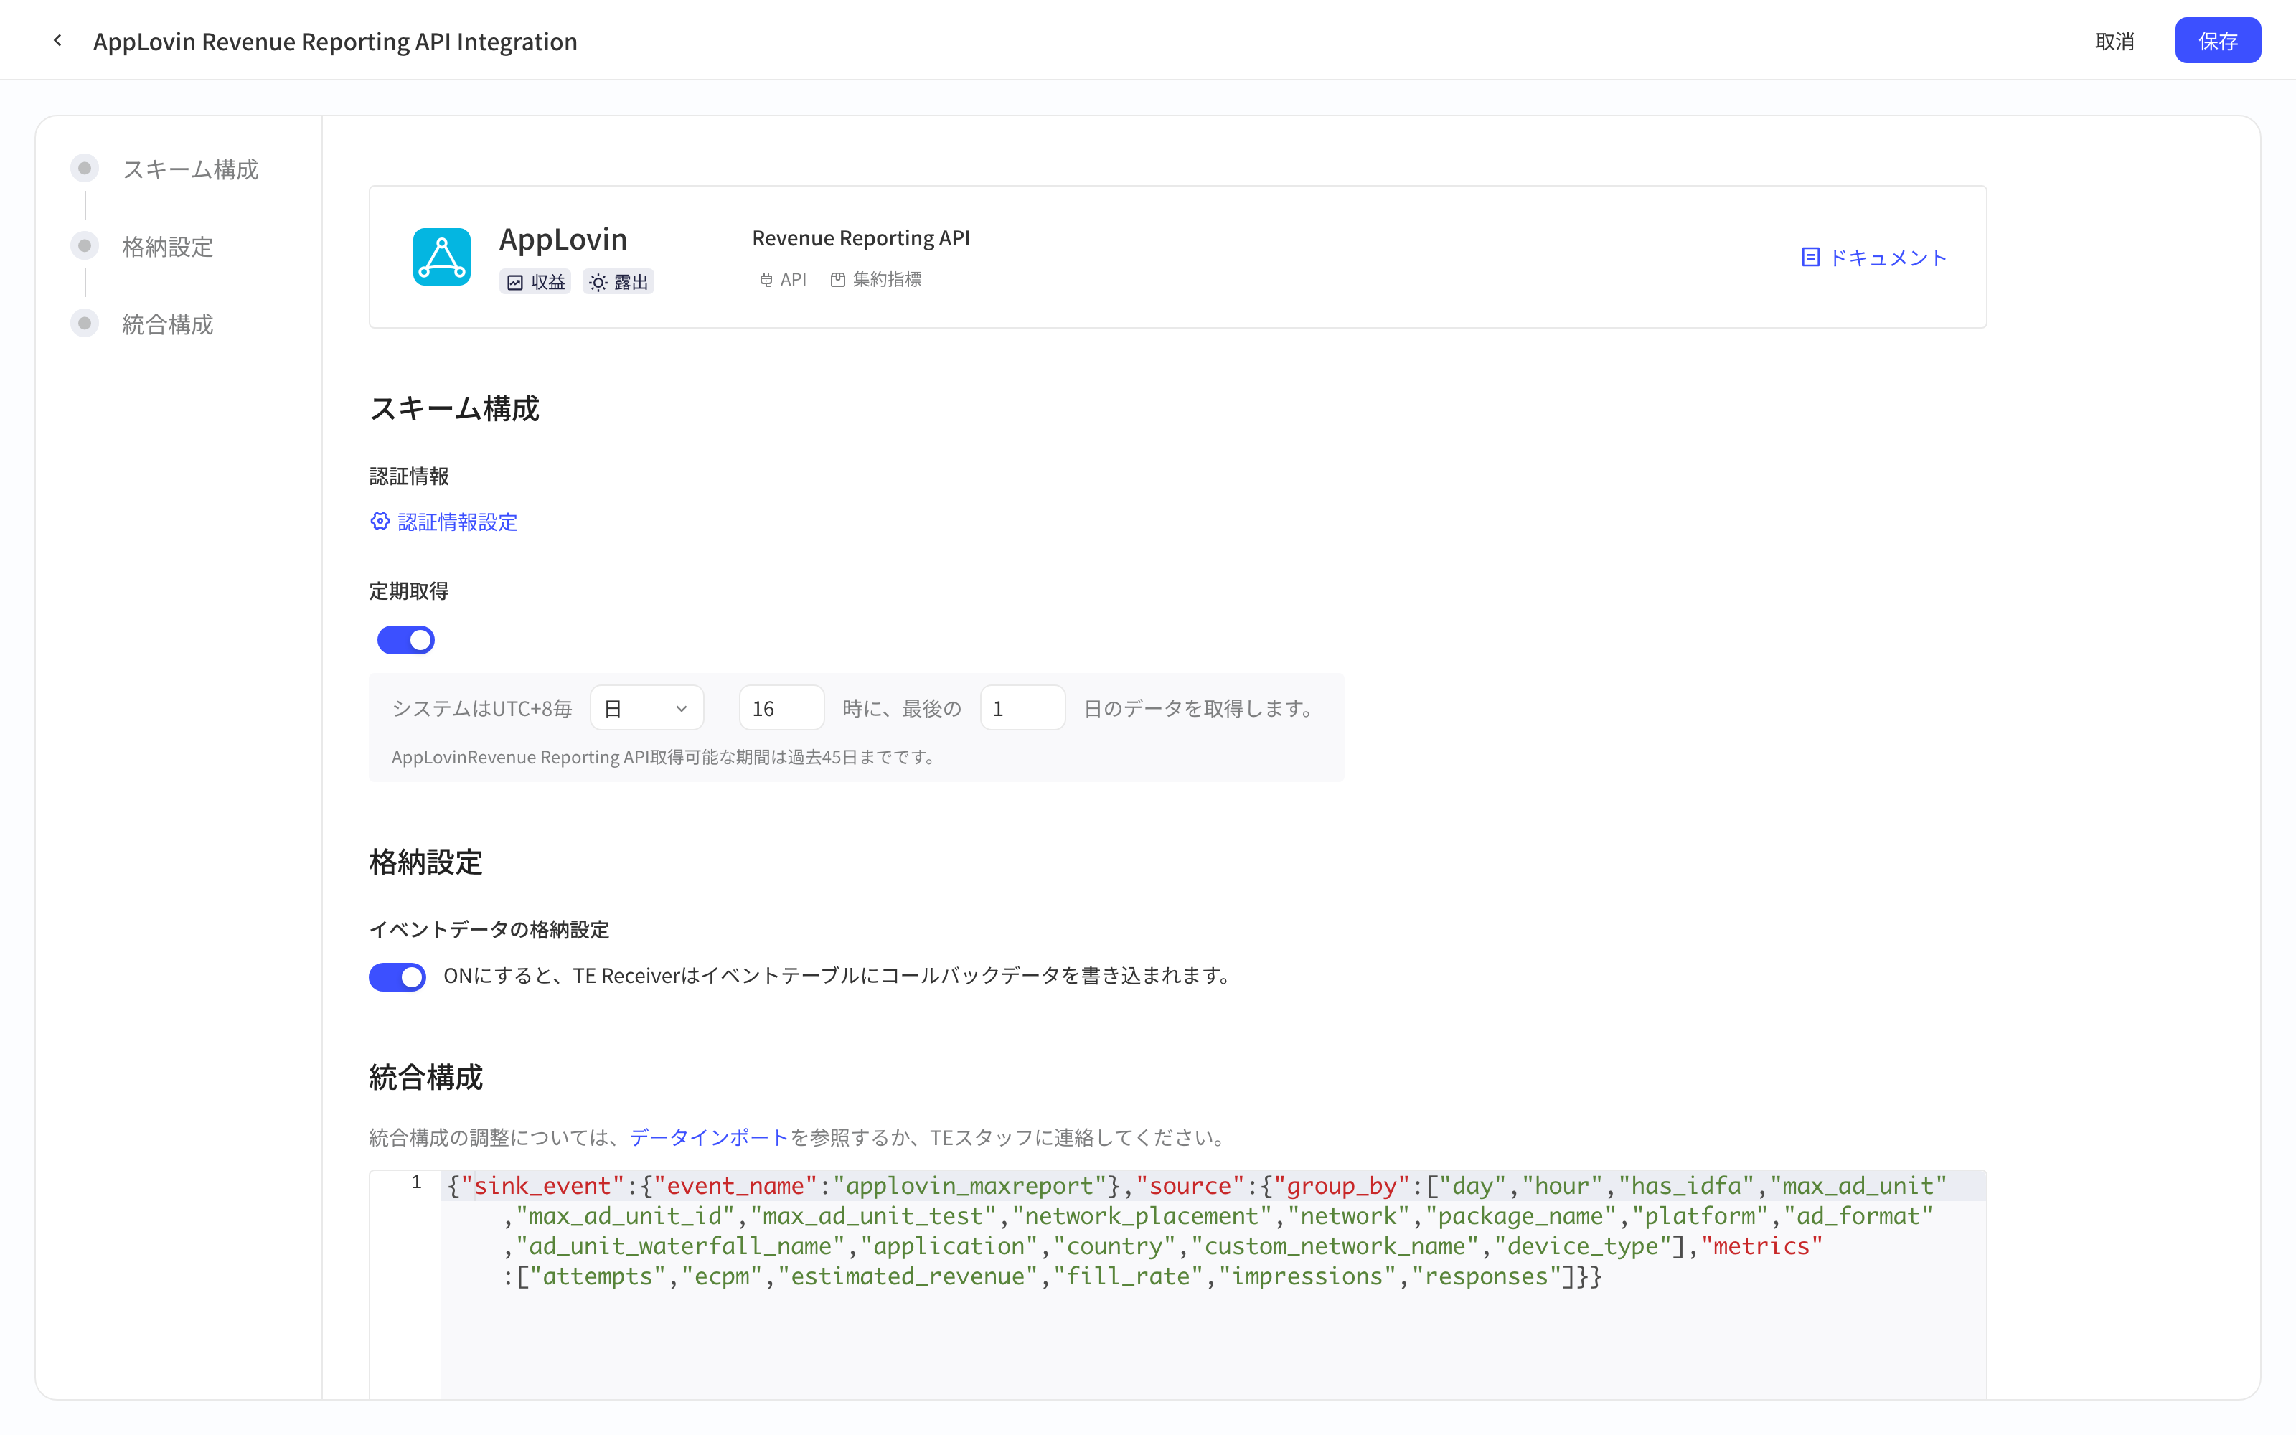The height and width of the screenshot is (1435, 2296).
Task: Click the gear icon beside 認証情報設定
Action: pos(380,521)
